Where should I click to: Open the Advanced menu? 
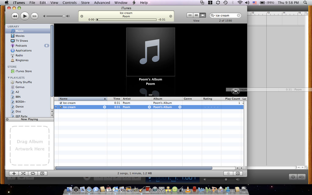(x=102, y=2)
